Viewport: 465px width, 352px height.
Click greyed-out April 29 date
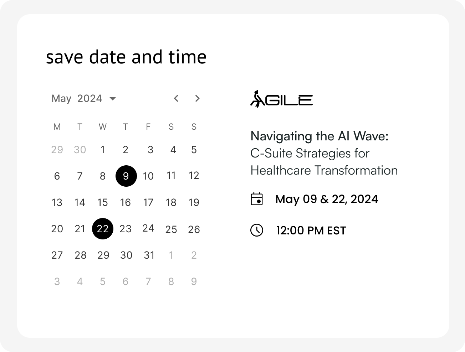pyautogui.click(x=57, y=150)
